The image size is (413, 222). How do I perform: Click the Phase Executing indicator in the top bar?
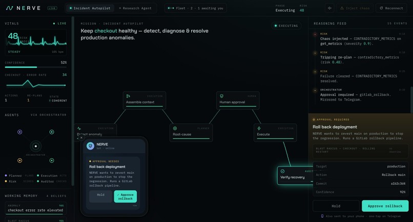tap(285, 8)
